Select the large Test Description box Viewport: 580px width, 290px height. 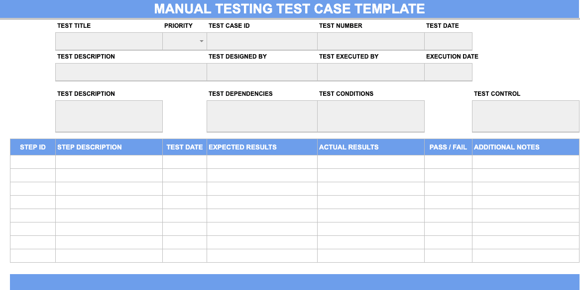109,116
